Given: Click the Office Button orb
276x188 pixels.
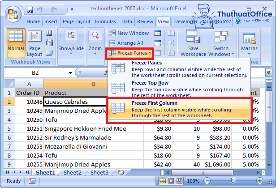Looking at the screenshot, I should click(x=13, y=14).
